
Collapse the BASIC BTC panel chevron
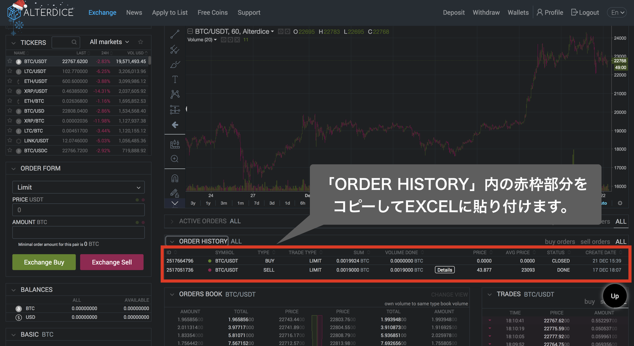pos(13,335)
